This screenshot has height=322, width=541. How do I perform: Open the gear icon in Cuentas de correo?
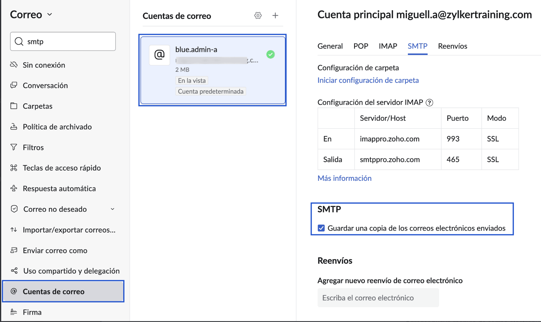tap(258, 15)
